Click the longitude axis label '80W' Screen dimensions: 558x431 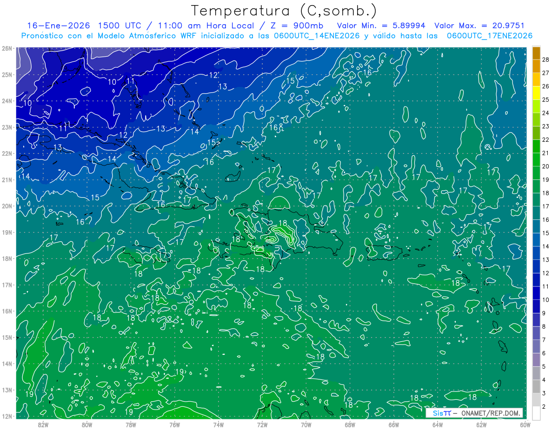(87, 424)
